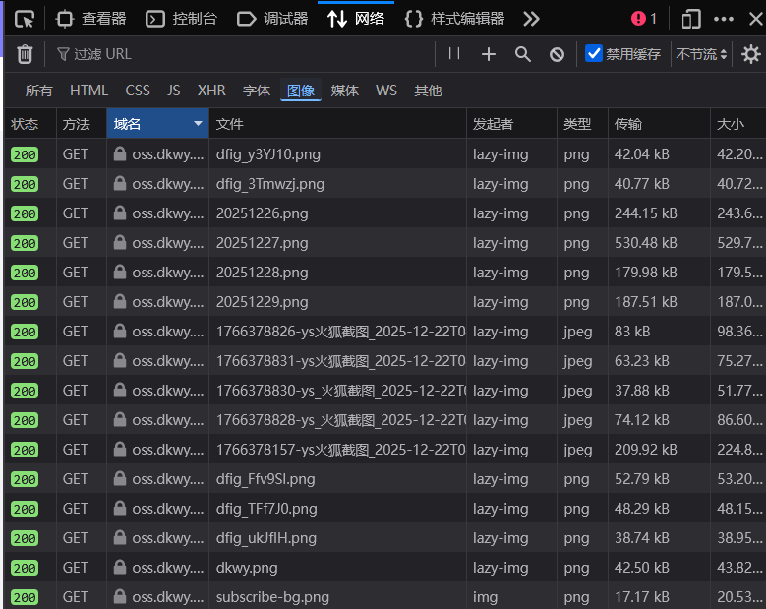
Task: Clear network log with trash icon
Action: coord(25,54)
